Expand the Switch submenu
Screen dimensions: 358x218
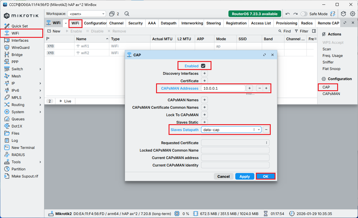(x=40, y=69)
